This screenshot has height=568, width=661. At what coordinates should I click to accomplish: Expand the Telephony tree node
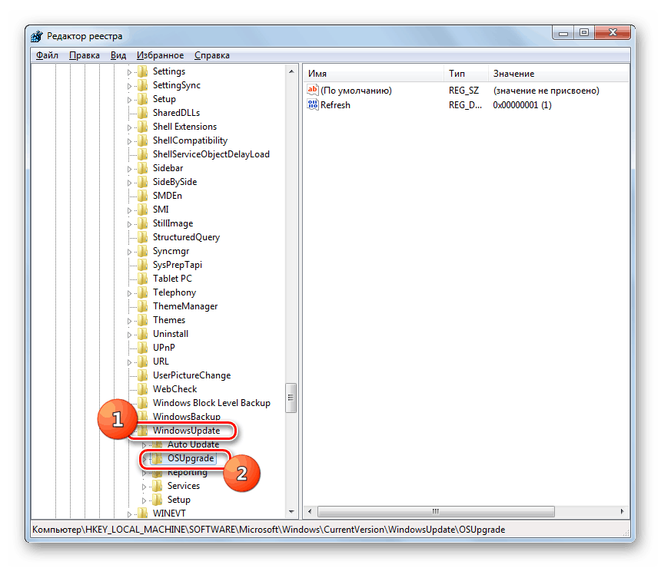tap(129, 293)
